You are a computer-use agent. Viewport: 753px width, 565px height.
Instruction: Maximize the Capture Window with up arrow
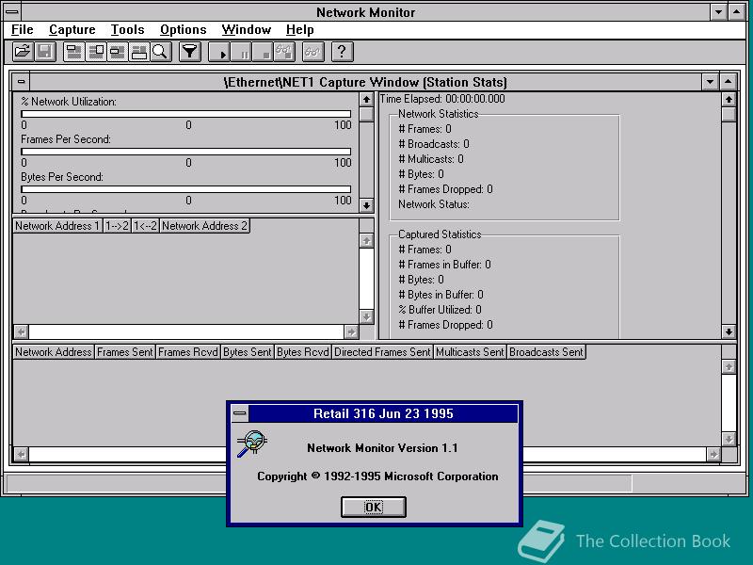coord(728,82)
